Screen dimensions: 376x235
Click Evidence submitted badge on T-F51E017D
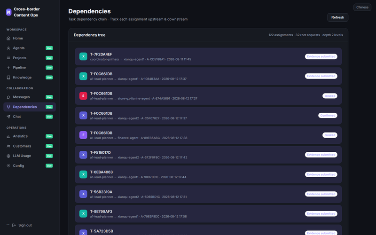tap(321, 155)
